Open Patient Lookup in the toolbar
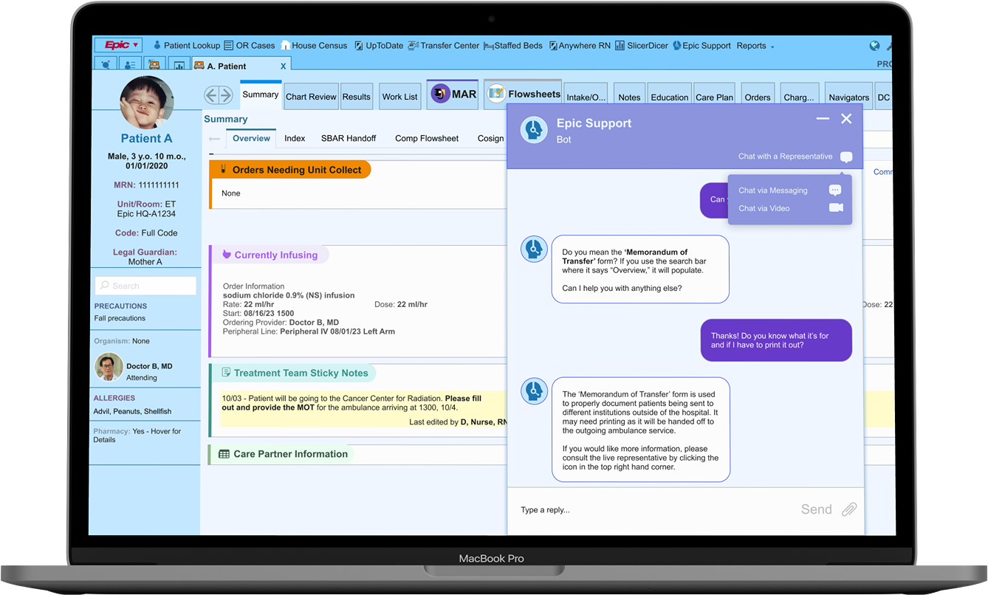 [186, 46]
